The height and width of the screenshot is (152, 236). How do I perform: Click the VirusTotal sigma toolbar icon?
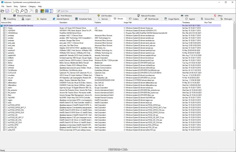51,11
